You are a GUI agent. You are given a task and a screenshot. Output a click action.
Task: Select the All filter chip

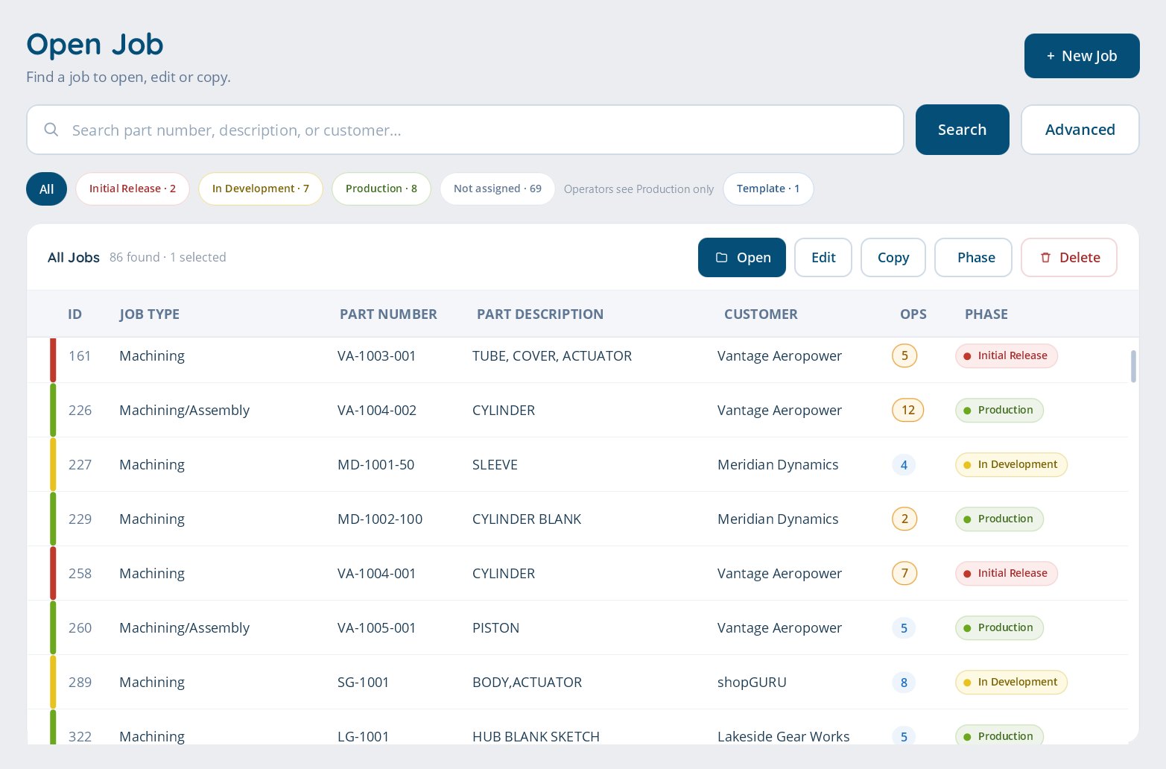coord(46,189)
